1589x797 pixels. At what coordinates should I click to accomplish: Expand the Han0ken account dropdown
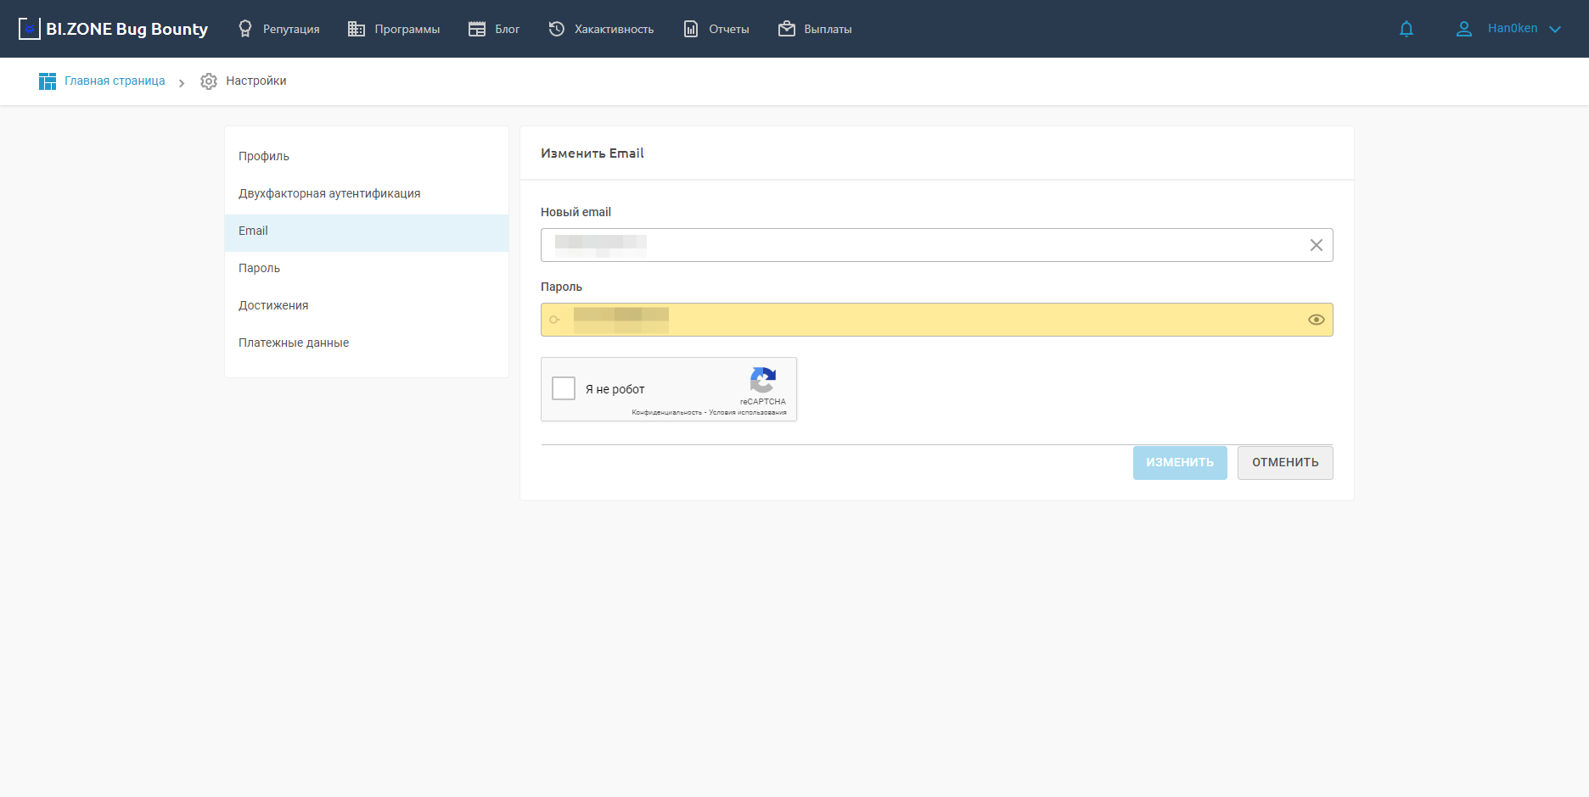(1554, 29)
